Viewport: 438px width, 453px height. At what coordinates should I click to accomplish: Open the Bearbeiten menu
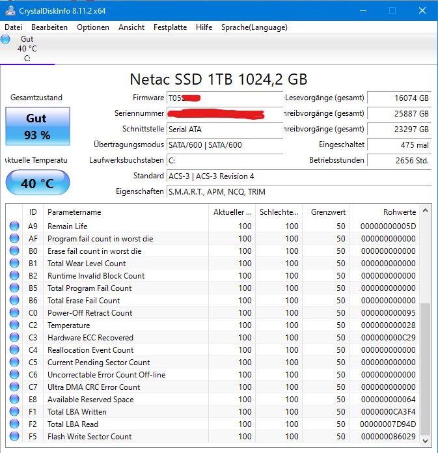[x=49, y=27]
